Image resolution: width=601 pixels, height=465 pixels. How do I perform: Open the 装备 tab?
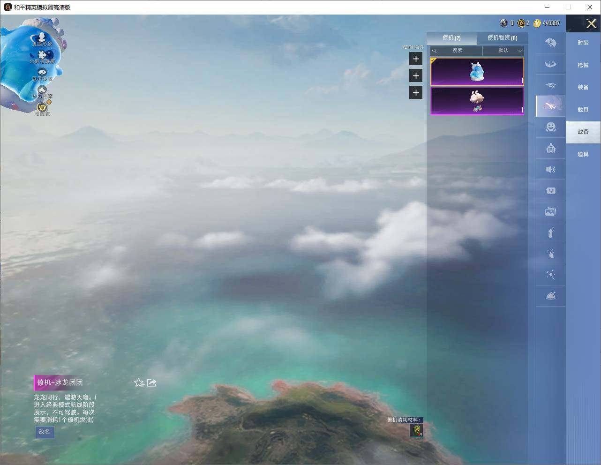point(583,87)
